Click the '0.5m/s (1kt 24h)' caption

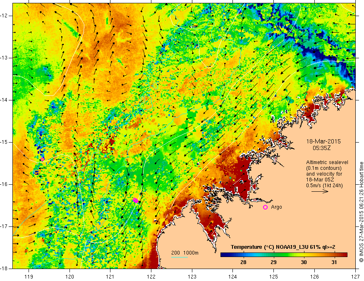coord(325,186)
